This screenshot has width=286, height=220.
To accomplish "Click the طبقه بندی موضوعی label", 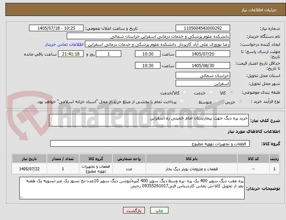I will pos(261,92).
